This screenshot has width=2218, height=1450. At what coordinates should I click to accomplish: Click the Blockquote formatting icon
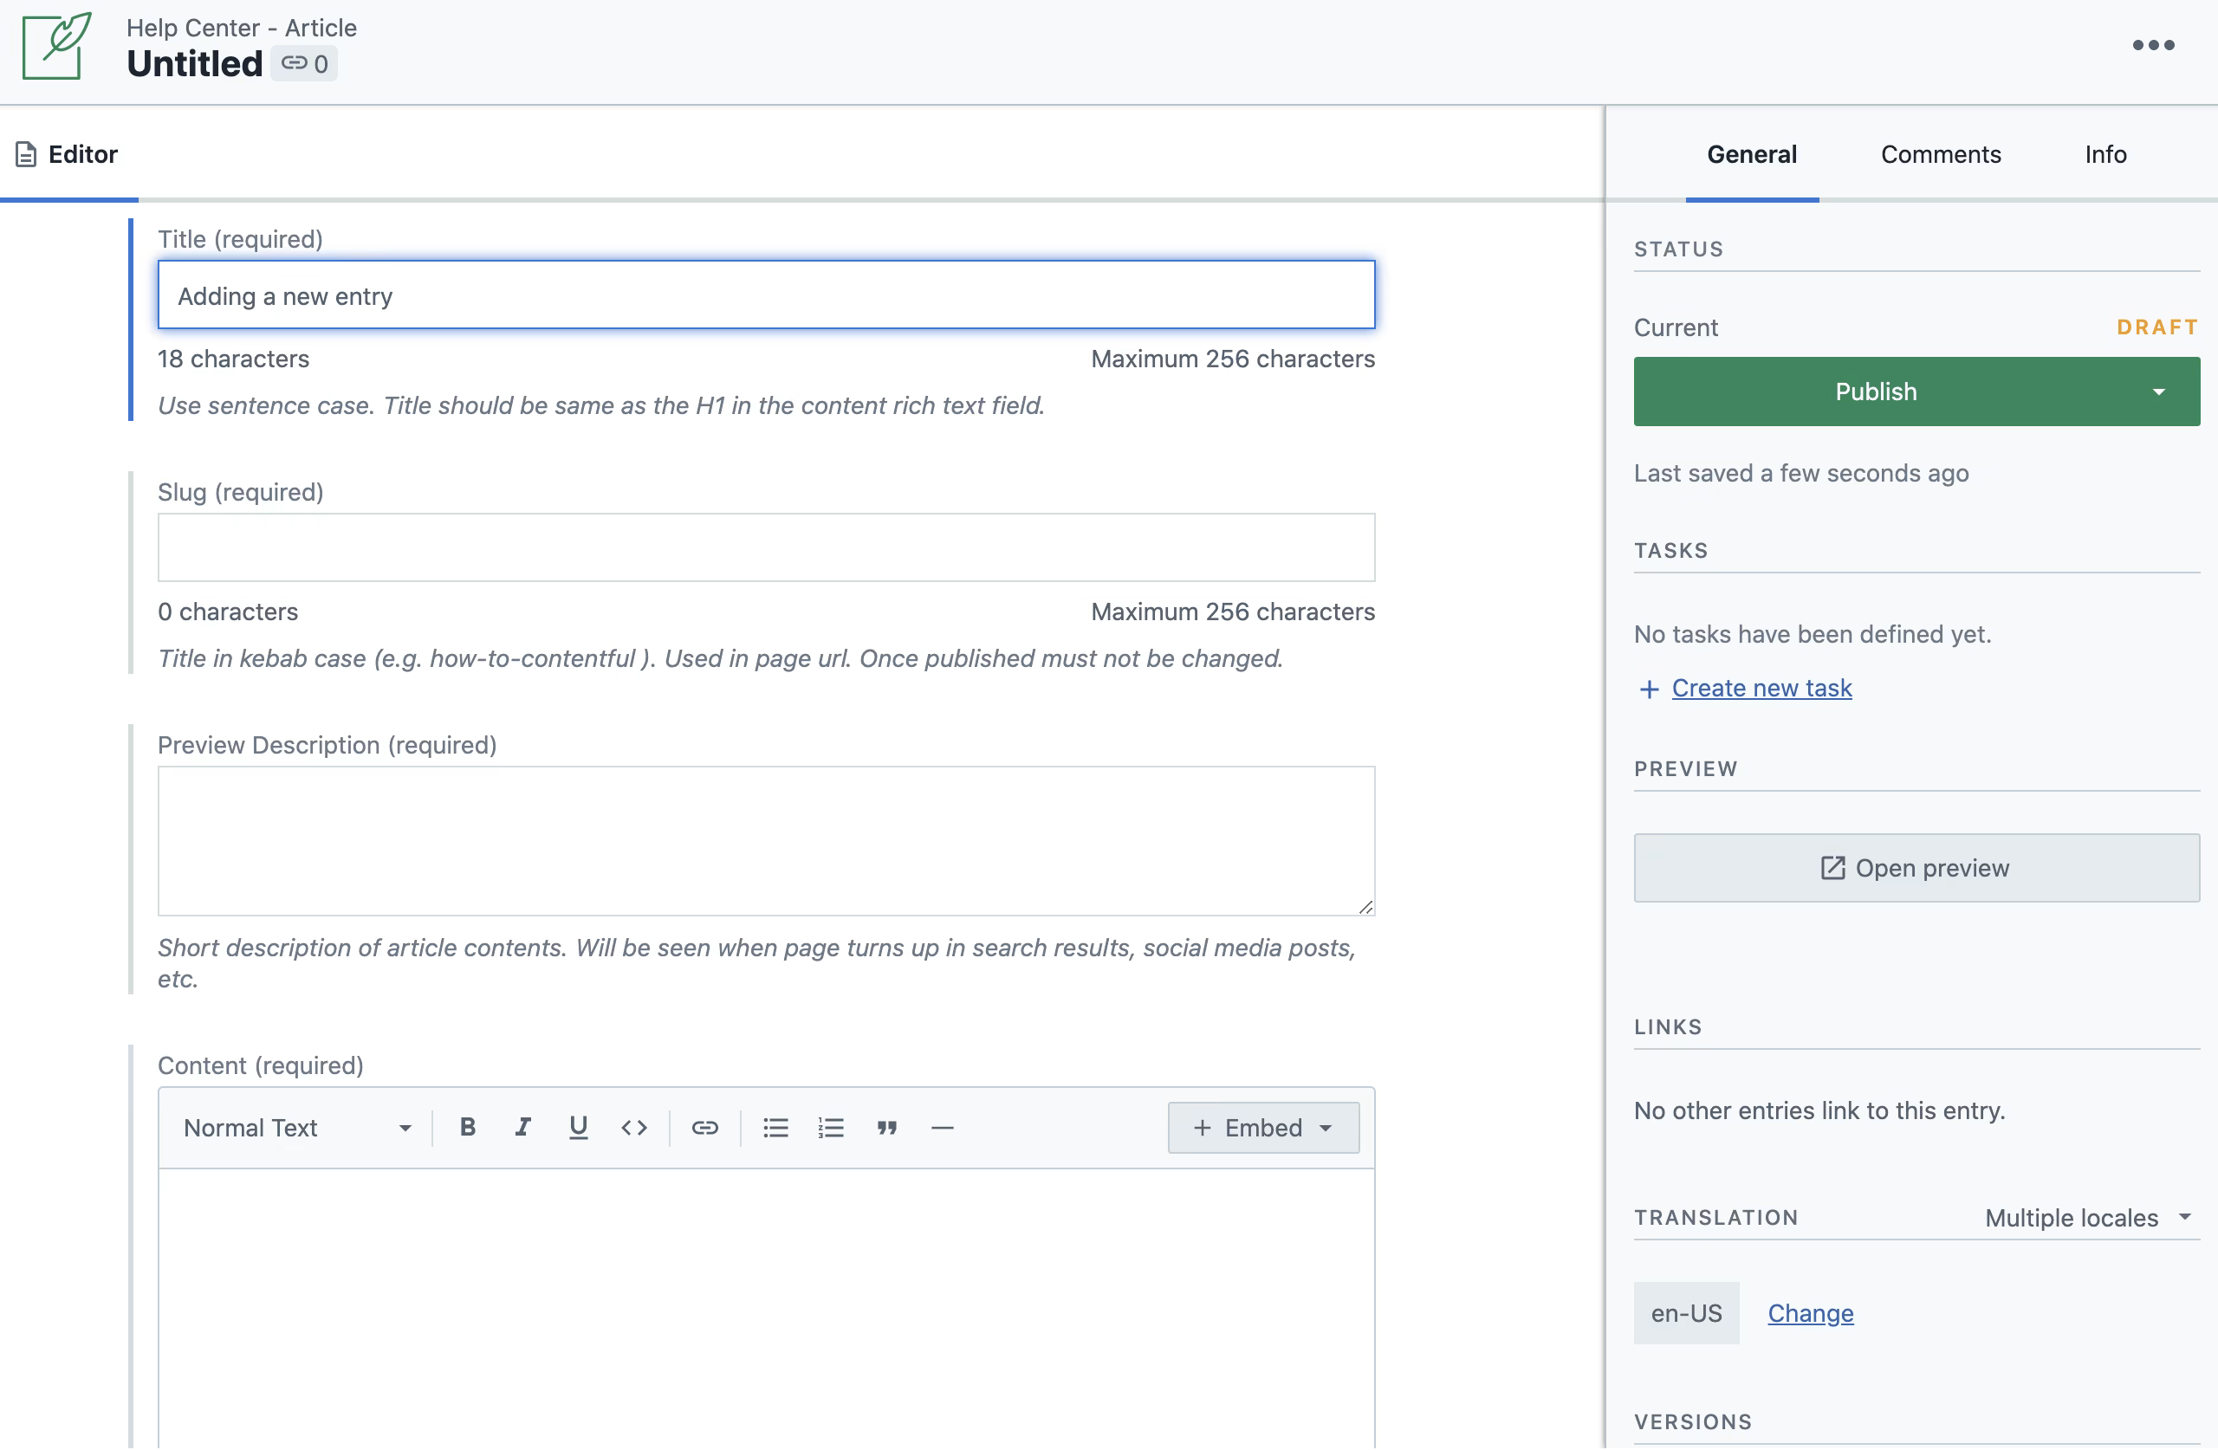coord(887,1128)
